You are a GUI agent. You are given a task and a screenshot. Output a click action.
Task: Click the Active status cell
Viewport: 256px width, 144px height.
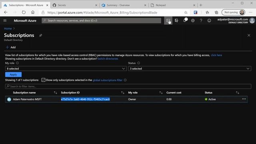[210, 99]
